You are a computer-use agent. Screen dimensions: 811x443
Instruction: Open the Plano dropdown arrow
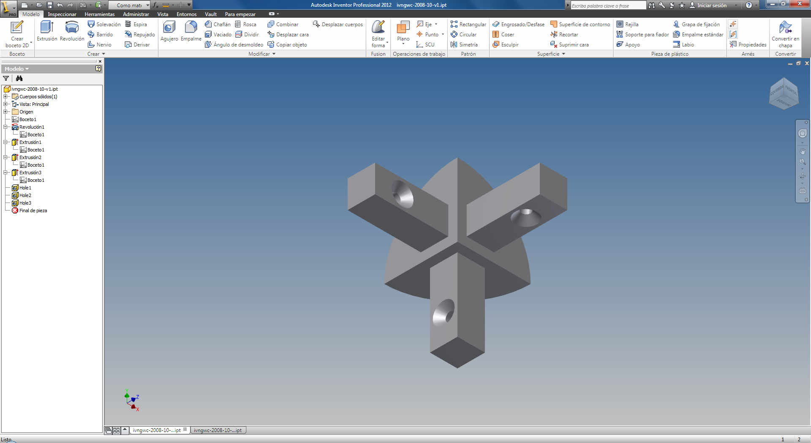(403, 43)
